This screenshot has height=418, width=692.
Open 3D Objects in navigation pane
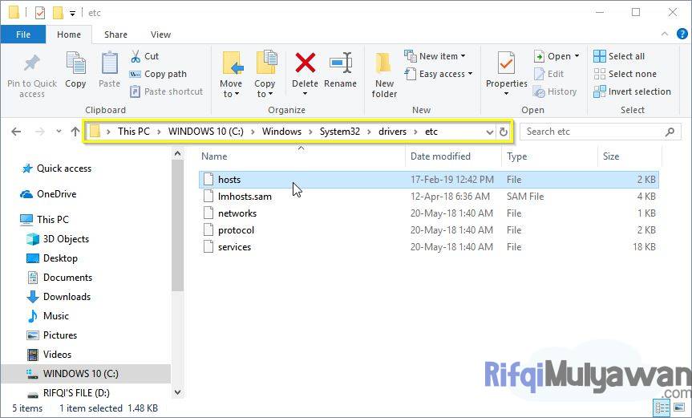[x=58, y=239]
